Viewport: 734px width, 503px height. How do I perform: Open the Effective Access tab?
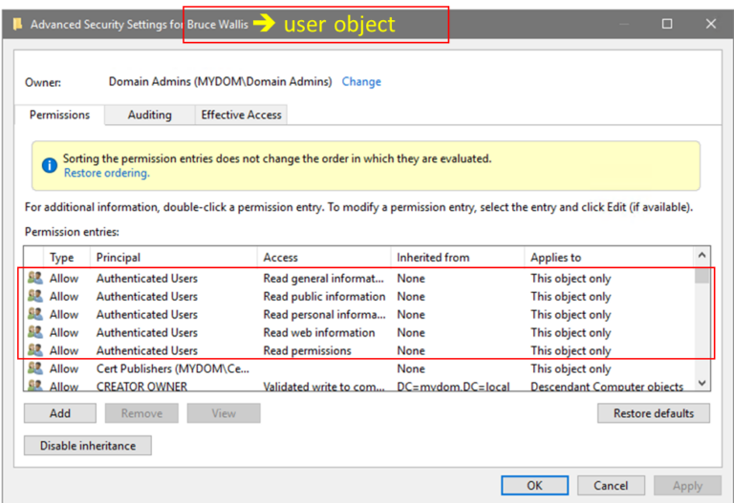241,115
